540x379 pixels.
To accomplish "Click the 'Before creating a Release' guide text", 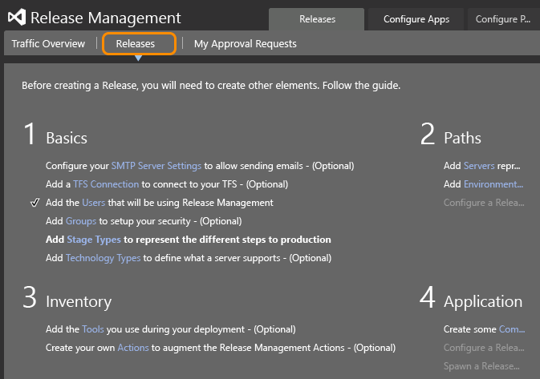I will point(211,85).
